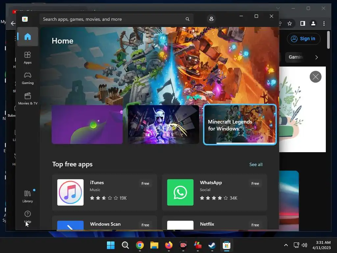337x253 pixels.
Task: Click the Free button for Netflix
Action: 255,225
